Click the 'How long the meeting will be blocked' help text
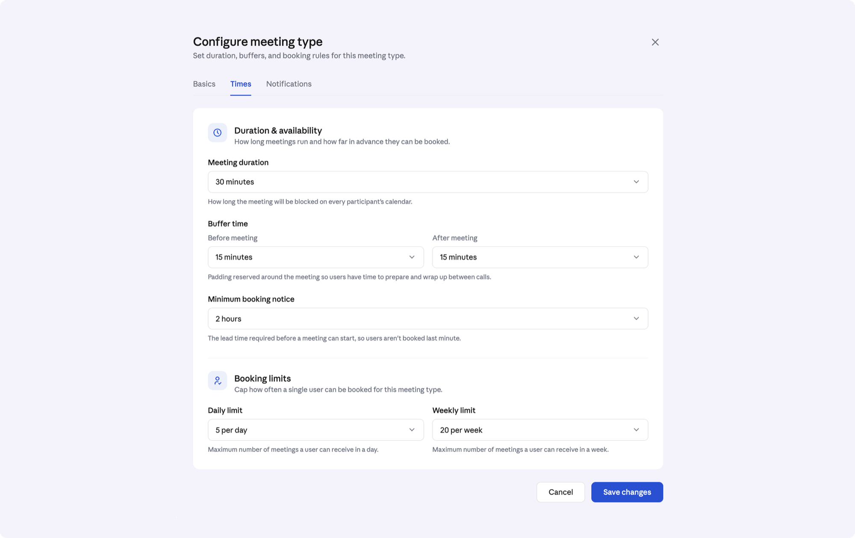The height and width of the screenshot is (538, 855). coord(310,202)
